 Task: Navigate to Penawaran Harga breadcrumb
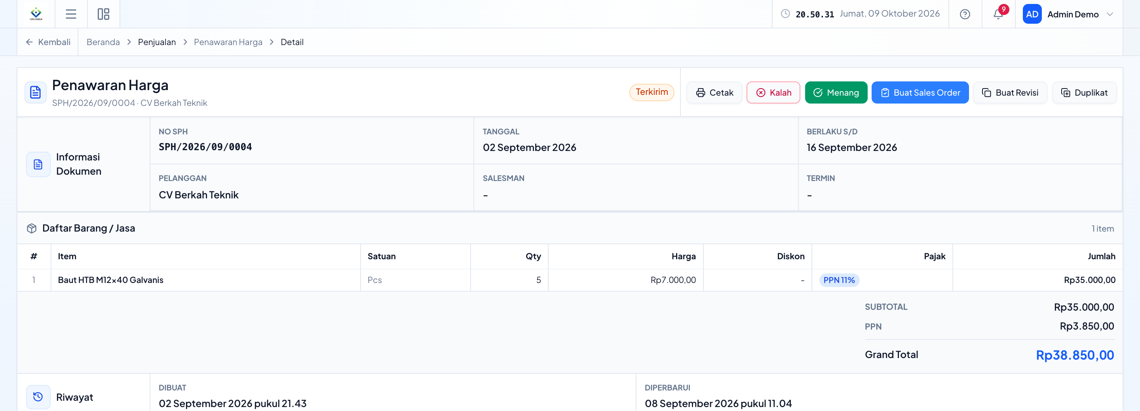coord(228,42)
